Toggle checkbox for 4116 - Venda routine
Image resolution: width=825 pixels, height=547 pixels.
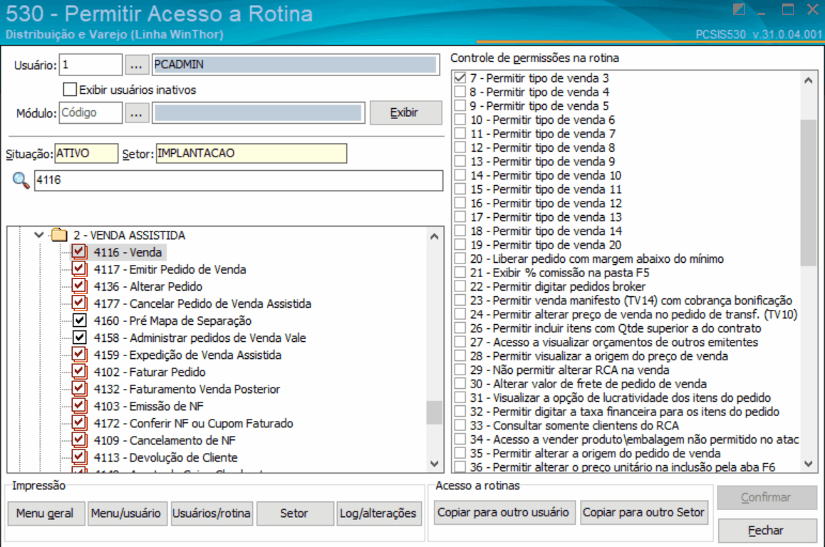(x=79, y=252)
